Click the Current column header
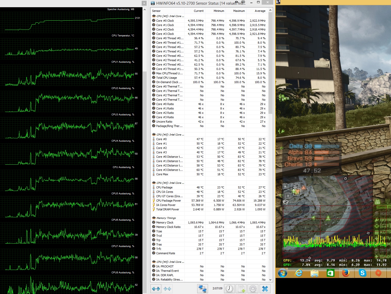Viewport: 391px width, 294px height. coord(195,11)
